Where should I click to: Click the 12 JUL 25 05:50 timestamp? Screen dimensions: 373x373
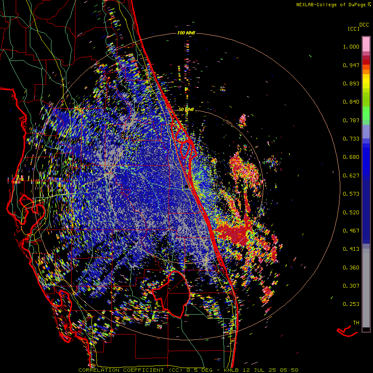pos(271,370)
